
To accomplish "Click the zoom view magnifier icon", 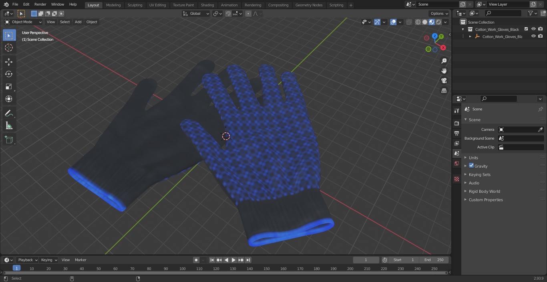I will (444, 61).
